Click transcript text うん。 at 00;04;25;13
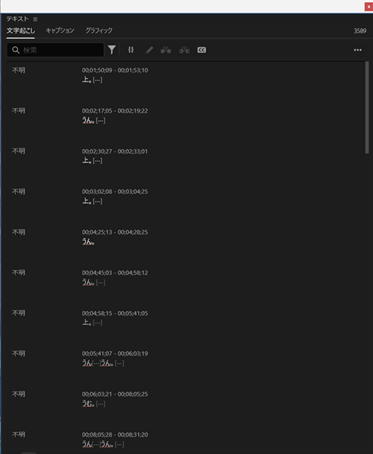This screenshot has height=454, width=373. 88,242
